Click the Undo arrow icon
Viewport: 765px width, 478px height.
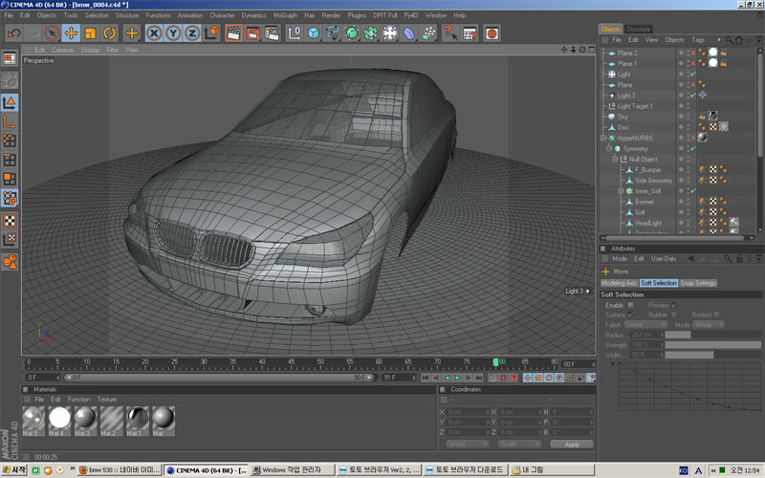[14, 33]
